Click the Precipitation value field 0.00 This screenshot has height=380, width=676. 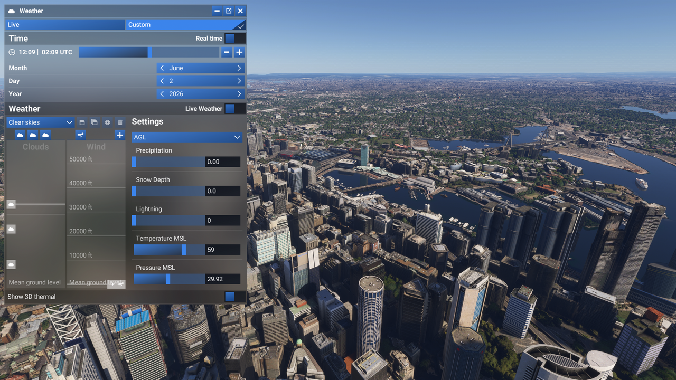[223, 162]
